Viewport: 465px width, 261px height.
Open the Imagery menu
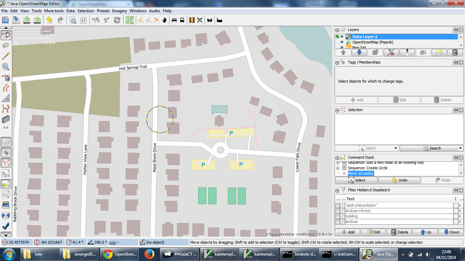(119, 11)
